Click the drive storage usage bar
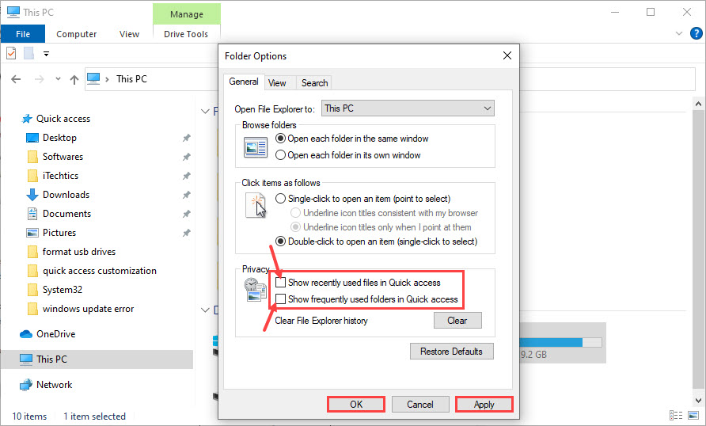The width and height of the screenshot is (706, 426). [560, 343]
